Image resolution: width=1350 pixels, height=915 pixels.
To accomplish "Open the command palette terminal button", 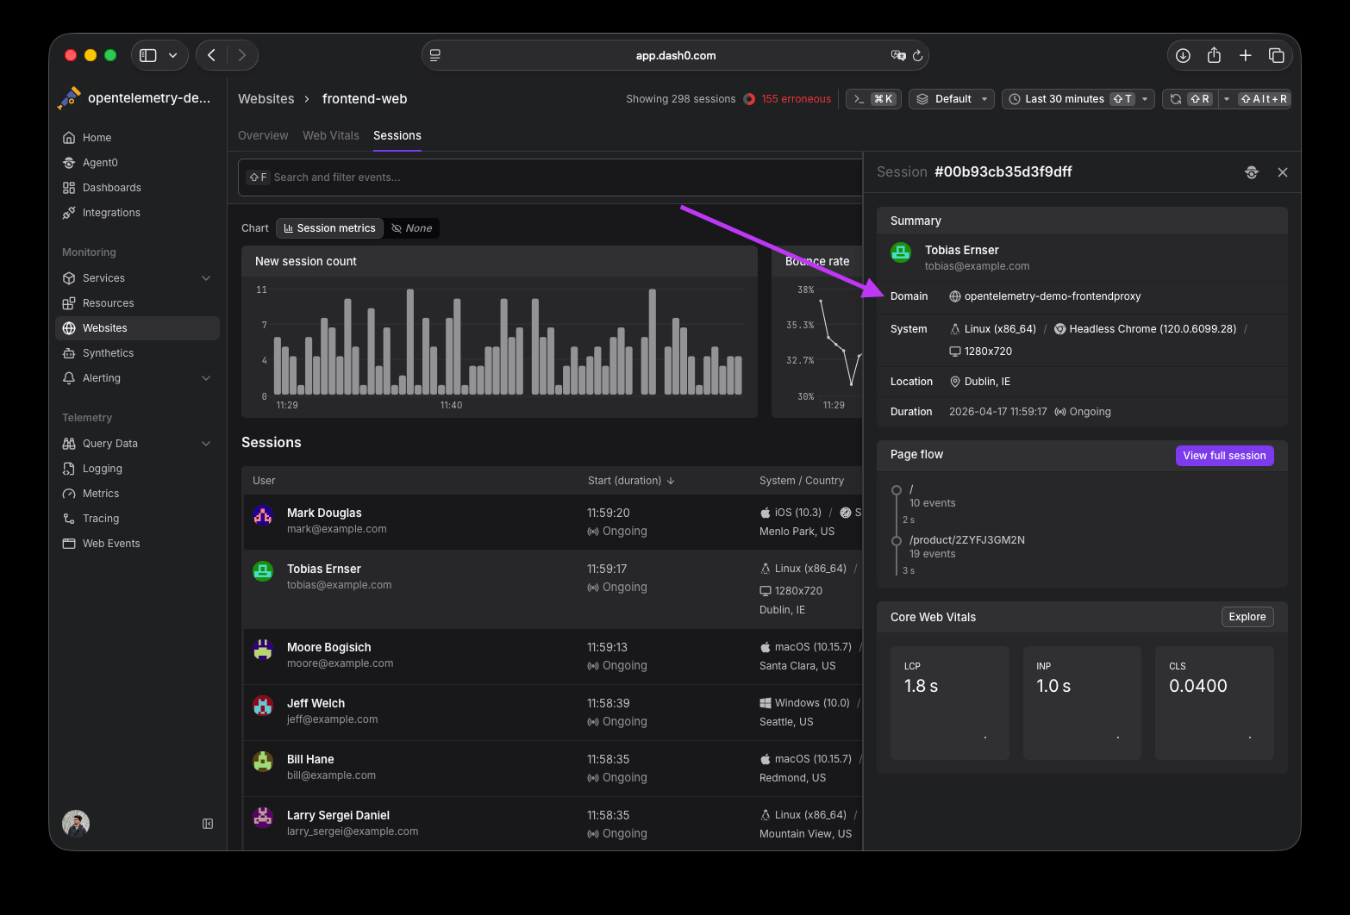I will 873,99.
